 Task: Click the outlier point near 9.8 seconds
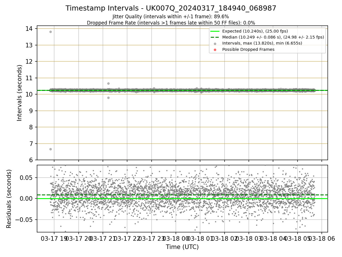[108, 98]
